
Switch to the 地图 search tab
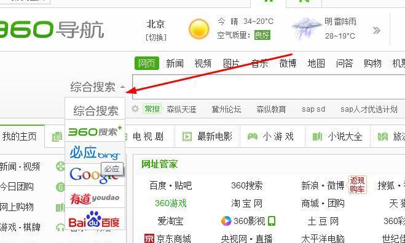(316, 63)
